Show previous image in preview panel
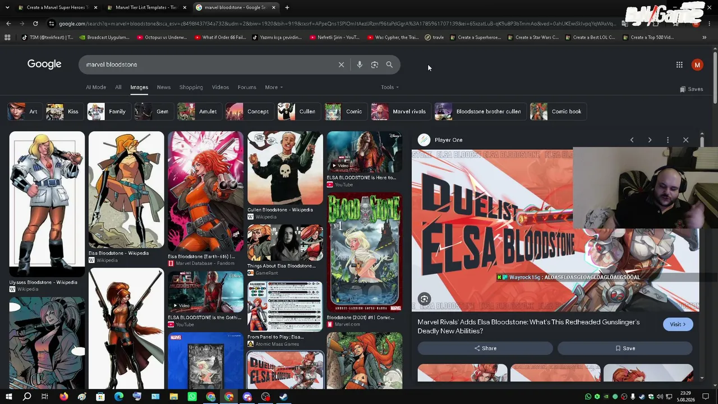 click(632, 140)
